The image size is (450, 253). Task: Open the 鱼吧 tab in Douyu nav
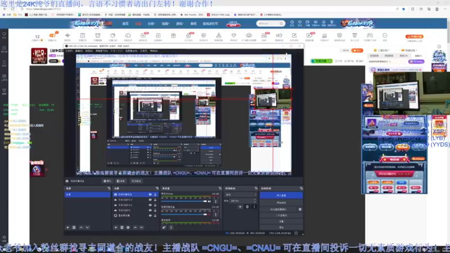click(193, 24)
